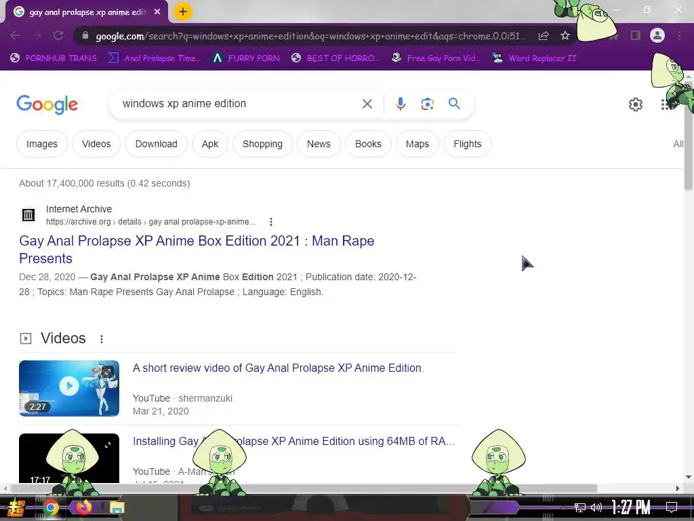Open the side panel icon in Chrome toolbar
Viewport: 694px width, 521px height.
click(636, 35)
